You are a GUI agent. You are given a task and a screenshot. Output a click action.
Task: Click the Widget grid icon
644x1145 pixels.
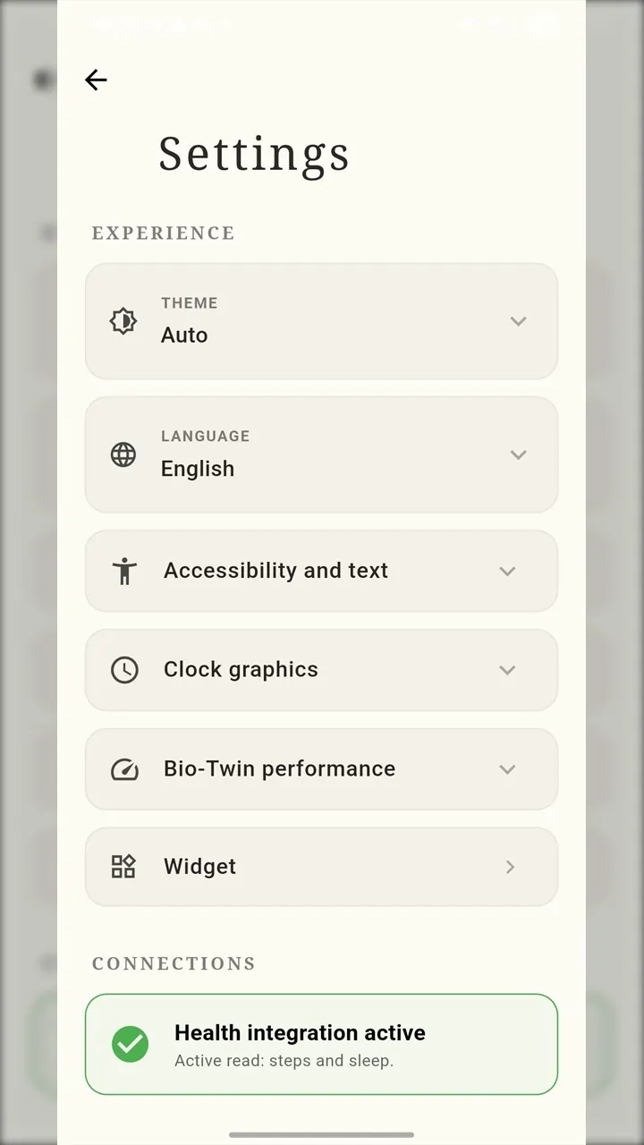[x=123, y=867]
